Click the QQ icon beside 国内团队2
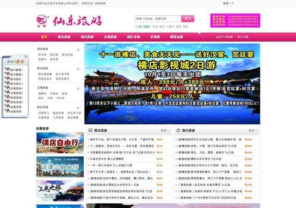Viewport: 296px width, 208px height. pyautogui.click(x=8, y=83)
